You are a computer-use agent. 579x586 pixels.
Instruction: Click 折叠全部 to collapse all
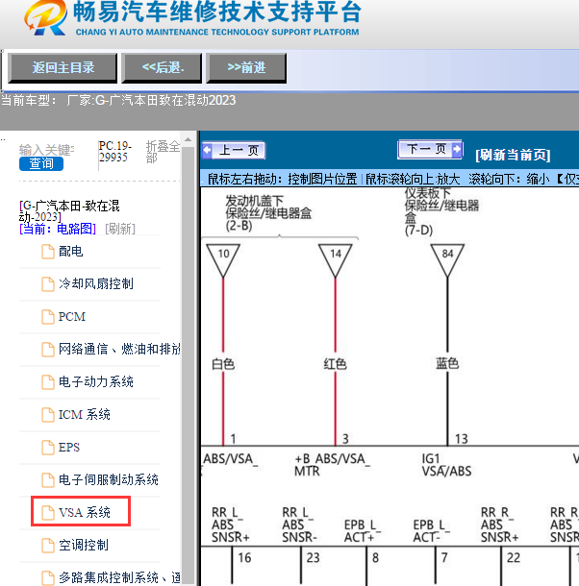click(163, 152)
